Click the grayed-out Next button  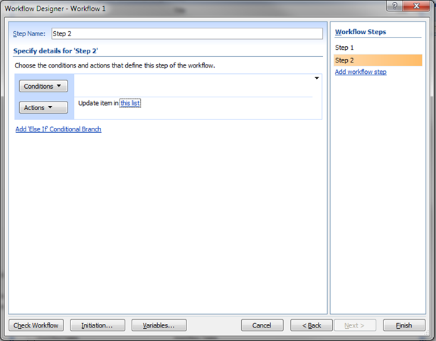[x=353, y=325]
